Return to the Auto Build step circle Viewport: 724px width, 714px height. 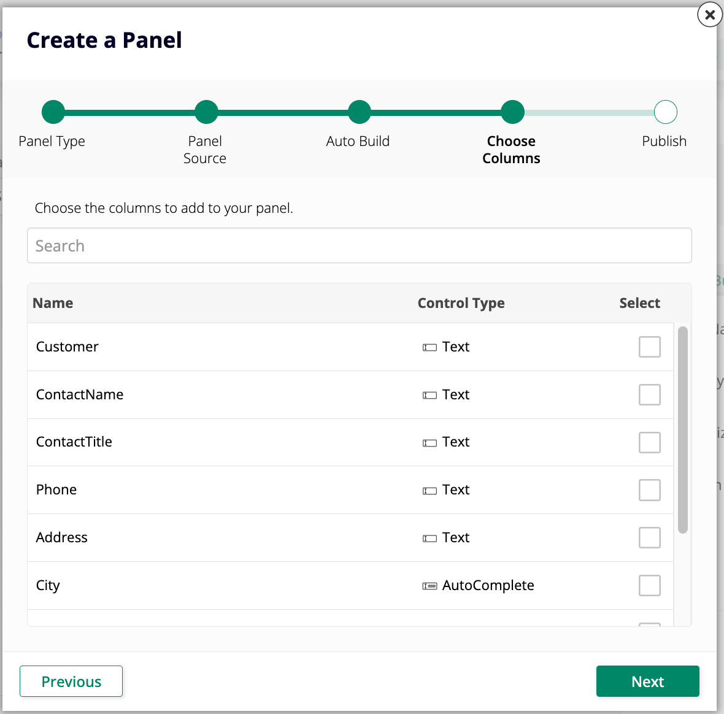[360, 112]
